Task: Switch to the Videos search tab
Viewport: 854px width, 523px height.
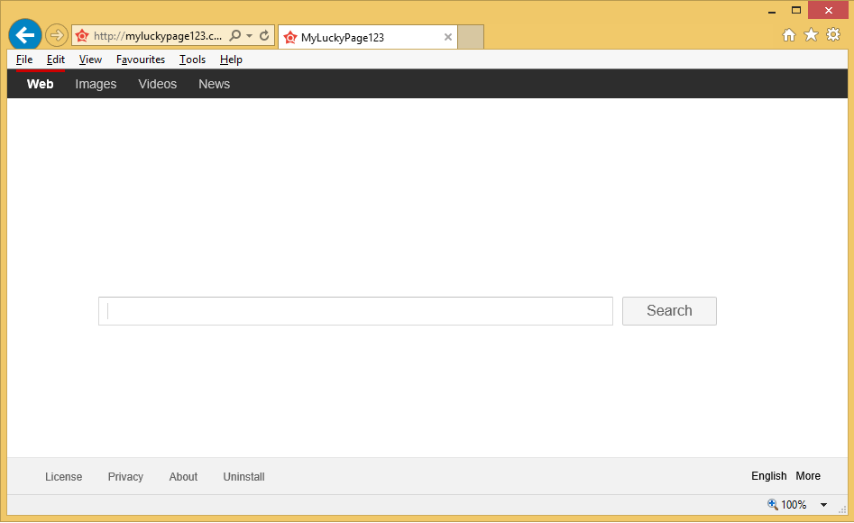Action: tap(157, 84)
